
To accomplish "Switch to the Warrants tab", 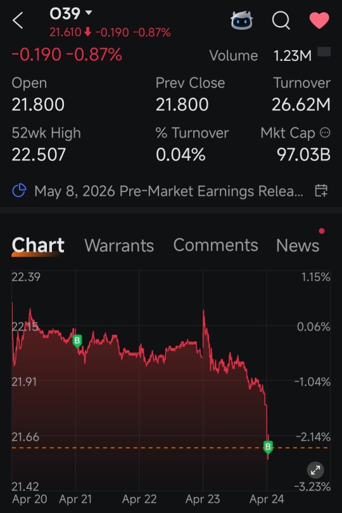I will click(x=119, y=245).
